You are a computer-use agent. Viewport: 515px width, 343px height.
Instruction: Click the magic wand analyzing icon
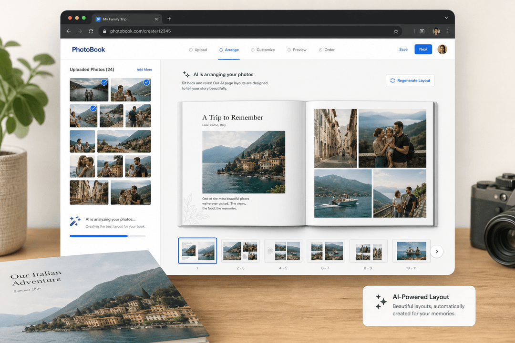pos(75,221)
